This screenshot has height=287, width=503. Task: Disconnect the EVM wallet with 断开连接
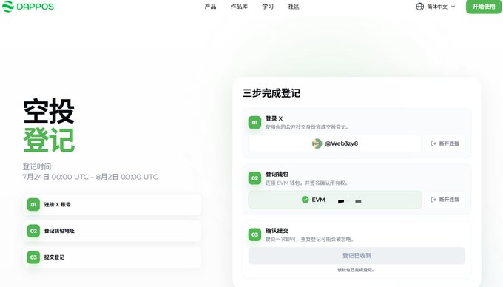click(x=445, y=200)
